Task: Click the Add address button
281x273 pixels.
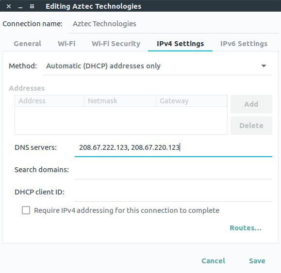Action: (251, 104)
